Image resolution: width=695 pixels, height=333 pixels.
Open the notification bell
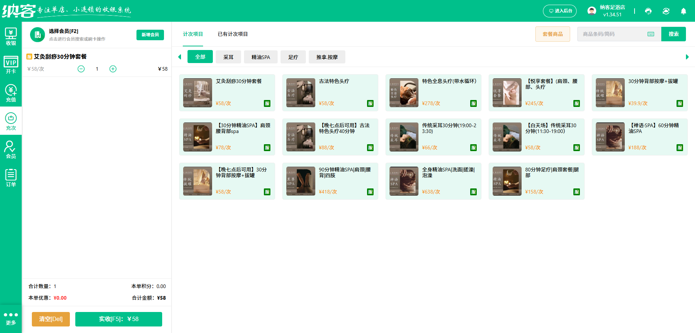683,11
